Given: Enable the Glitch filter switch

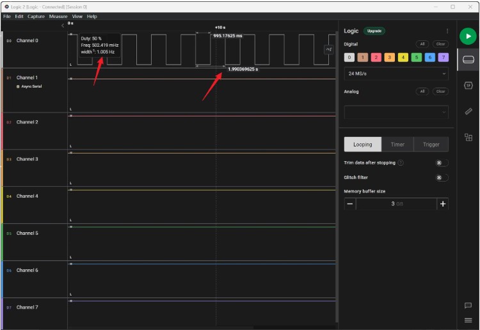Looking at the screenshot, I should pos(441,178).
